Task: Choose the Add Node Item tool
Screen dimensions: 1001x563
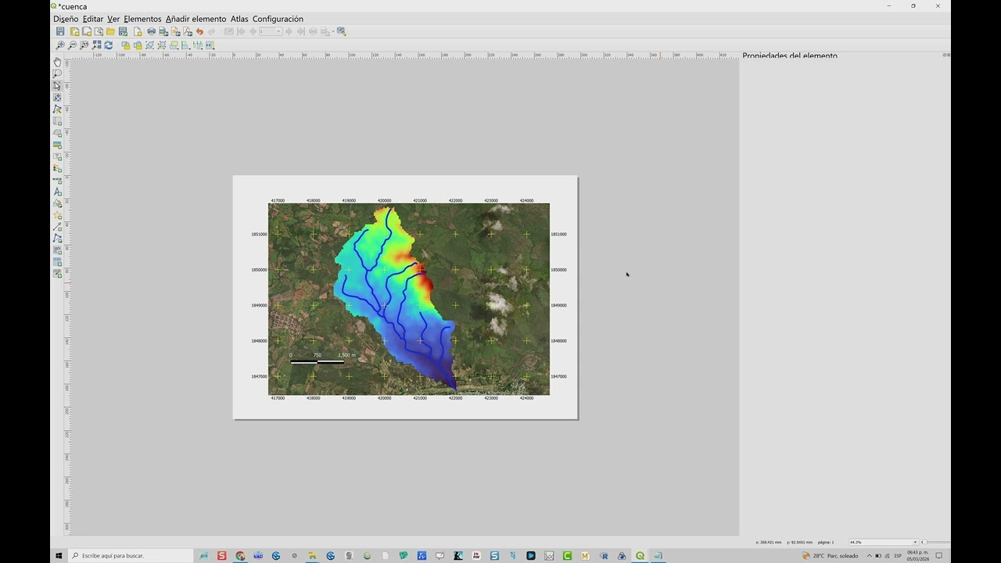Action: (57, 238)
